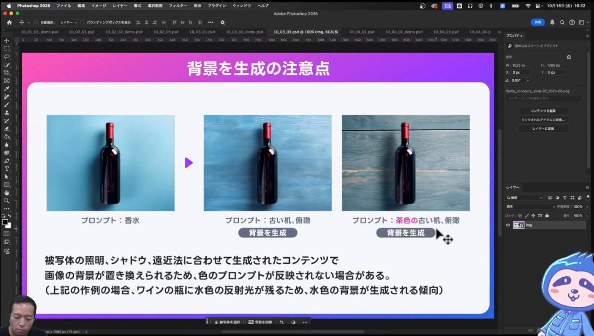The height and width of the screenshot is (336, 594).
Task: Select the Move tool in the toolbox
Action: (x=7, y=41)
